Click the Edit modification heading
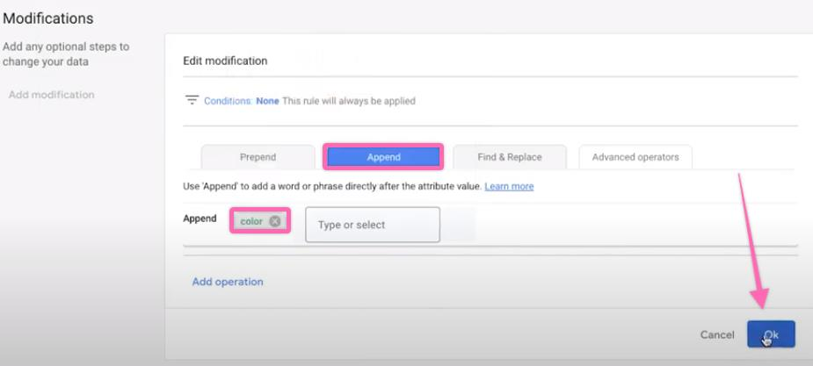 225,61
